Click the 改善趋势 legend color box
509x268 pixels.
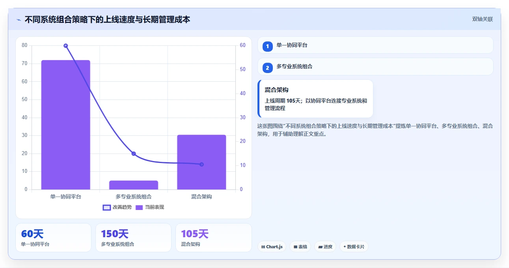coord(106,207)
